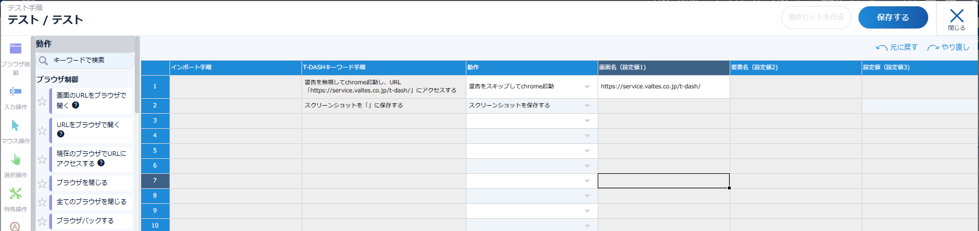Viewport: 979px width, 231px height.
Task: Open the 動作 dropdown for スクリーンショットを保存する
Action: (587, 106)
